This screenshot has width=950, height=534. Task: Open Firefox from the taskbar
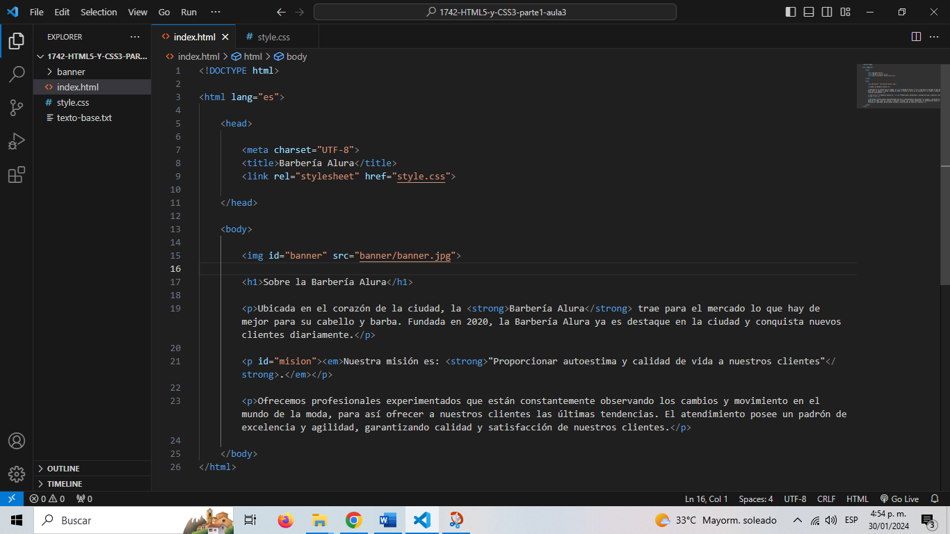click(x=285, y=520)
